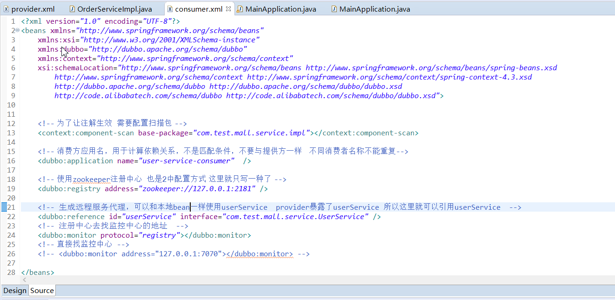Click the dubbo:application tag name
This screenshot has height=300, width=615.
77,161
